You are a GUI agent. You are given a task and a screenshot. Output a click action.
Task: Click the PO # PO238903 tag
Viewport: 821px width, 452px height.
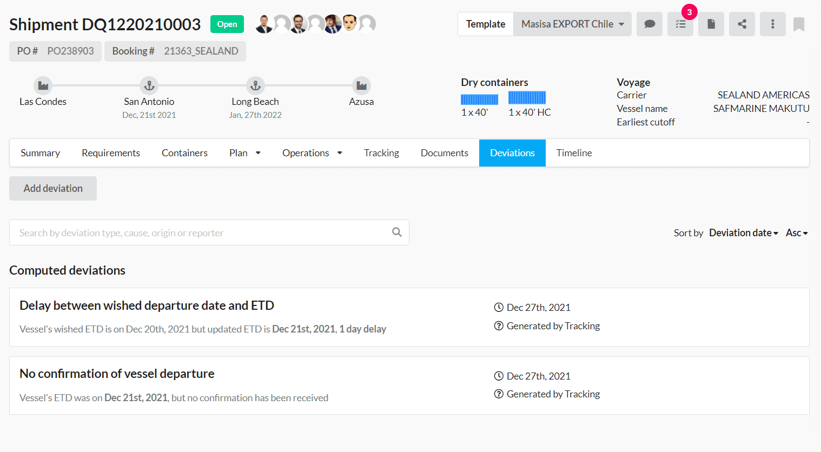55,51
